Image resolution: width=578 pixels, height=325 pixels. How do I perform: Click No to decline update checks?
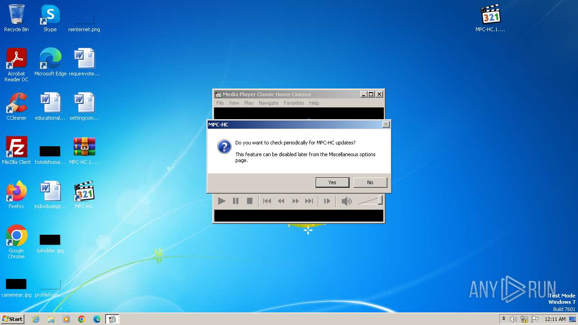pos(370,182)
